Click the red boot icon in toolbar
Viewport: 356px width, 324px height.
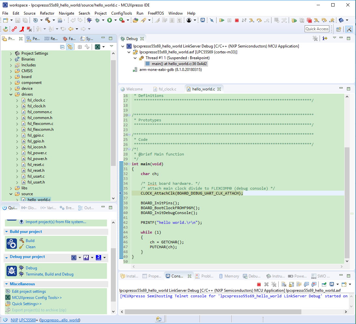pos(21,29)
